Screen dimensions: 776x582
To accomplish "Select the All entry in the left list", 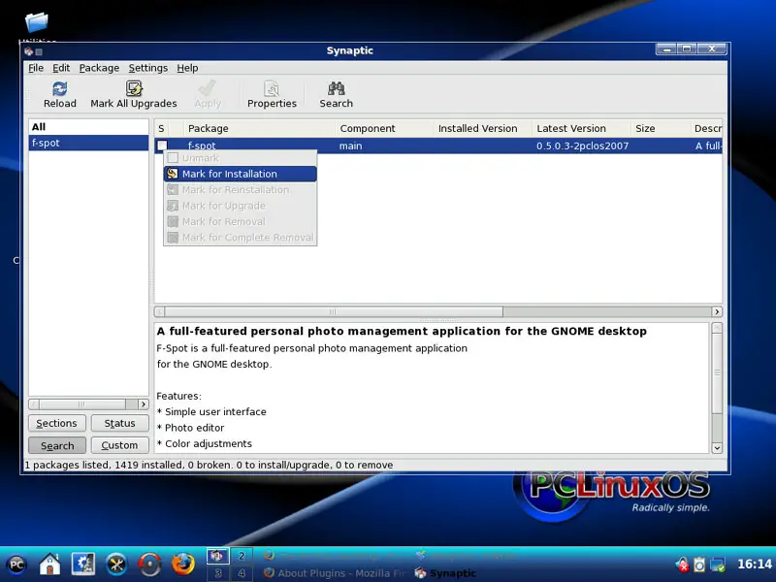I will click(x=88, y=127).
